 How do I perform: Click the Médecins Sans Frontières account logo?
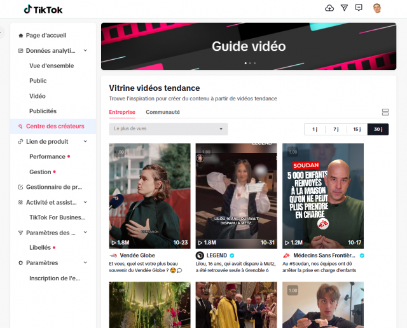(286, 256)
